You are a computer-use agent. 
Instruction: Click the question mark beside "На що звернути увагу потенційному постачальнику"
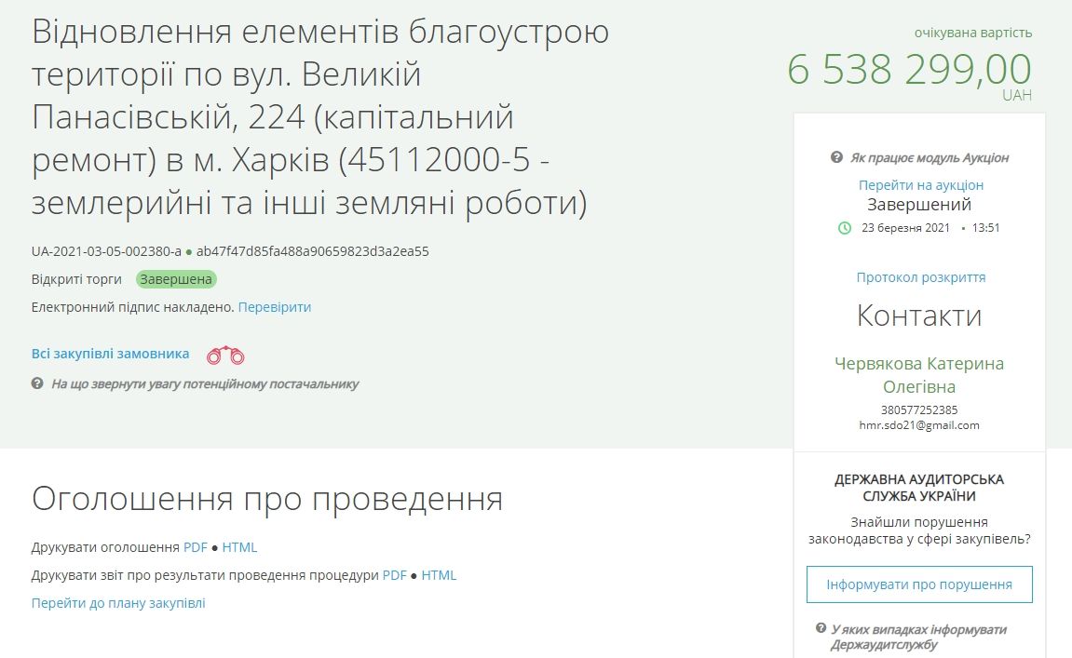(38, 383)
